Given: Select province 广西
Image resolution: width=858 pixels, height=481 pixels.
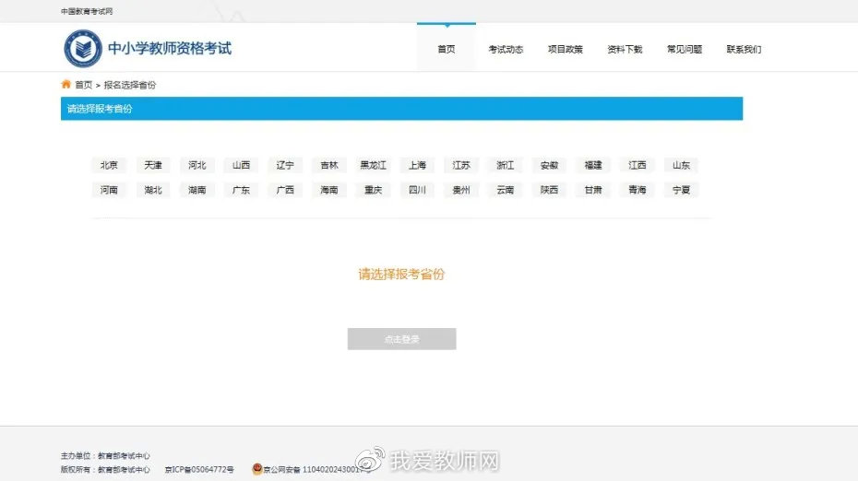Looking at the screenshot, I should [285, 190].
